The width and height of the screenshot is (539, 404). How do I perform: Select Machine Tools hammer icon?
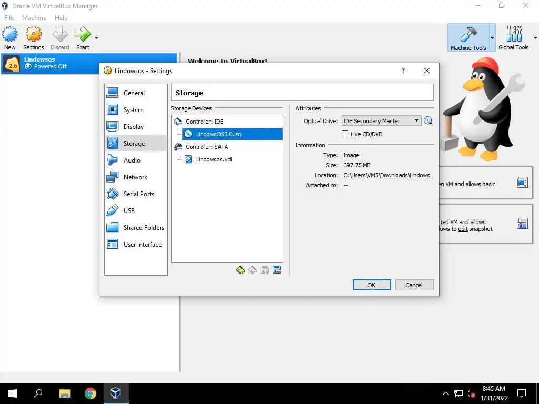[x=468, y=35]
